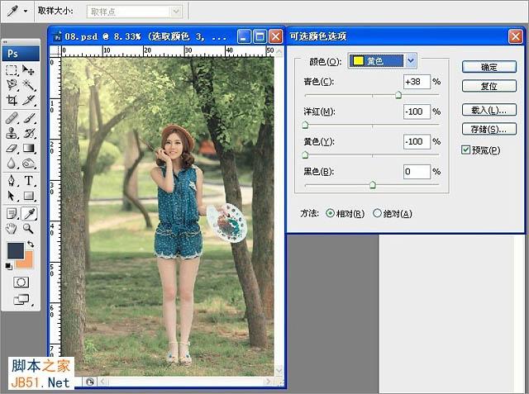This screenshot has width=529, height=394.
Task: Click the Black value field 0
Action: 417,172
